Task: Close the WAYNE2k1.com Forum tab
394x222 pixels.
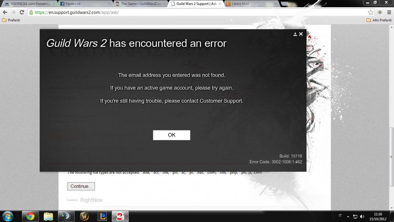Action: [x=54, y=4]
